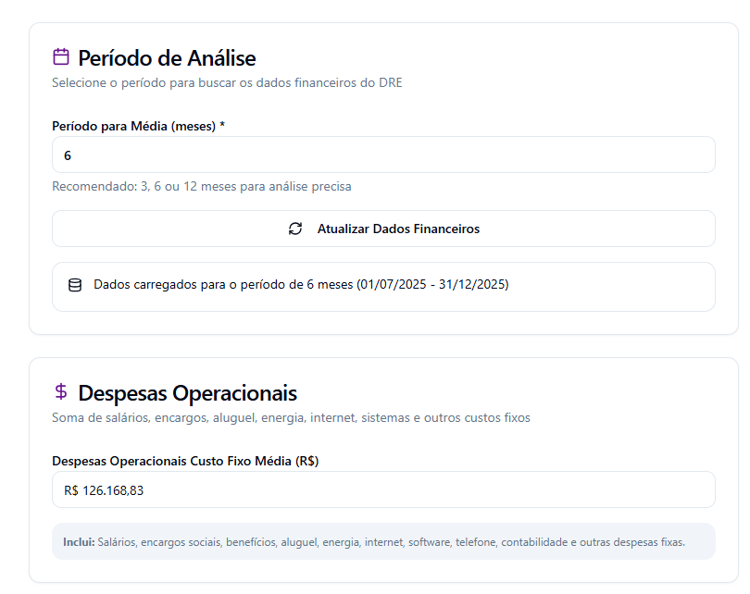
Task: Click the value 6 in the months field
Action: (68, 155)
